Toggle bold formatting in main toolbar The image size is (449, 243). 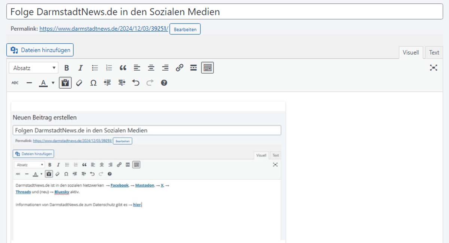[x=67, y=68]
